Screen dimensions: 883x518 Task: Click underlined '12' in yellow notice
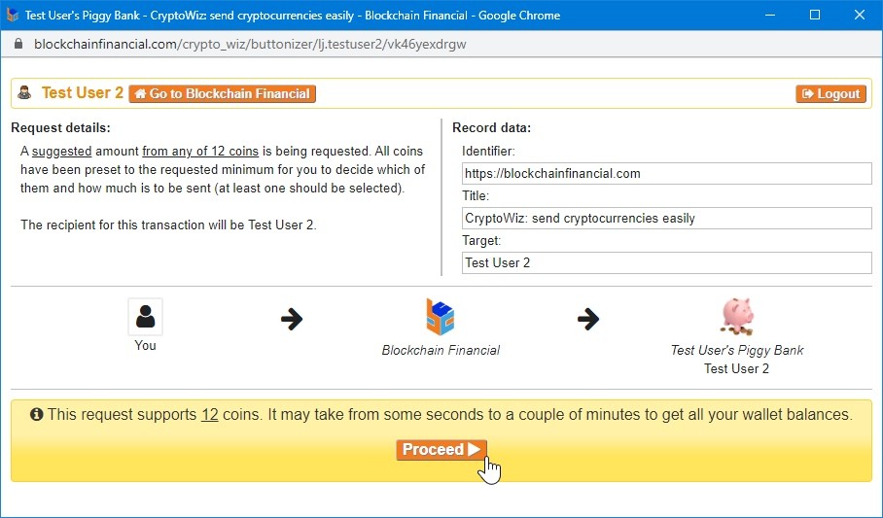click(209, 415)
